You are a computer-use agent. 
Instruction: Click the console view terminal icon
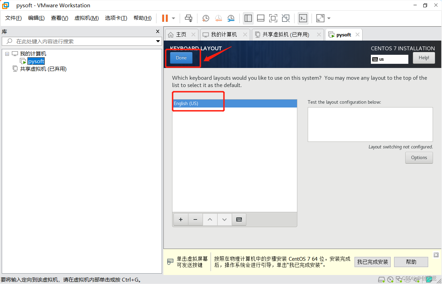pos(303,18)
